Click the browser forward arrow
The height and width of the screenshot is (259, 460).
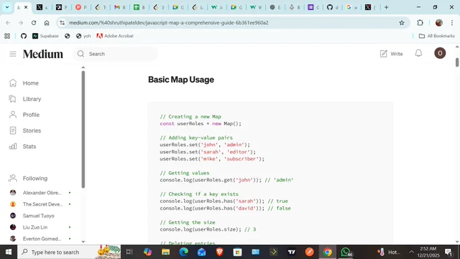coord(20,22)
